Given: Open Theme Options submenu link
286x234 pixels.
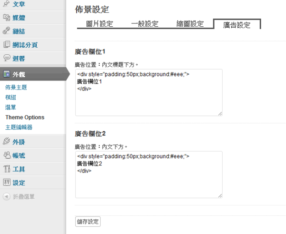Looking at the screenshot, I should [25, 117].
